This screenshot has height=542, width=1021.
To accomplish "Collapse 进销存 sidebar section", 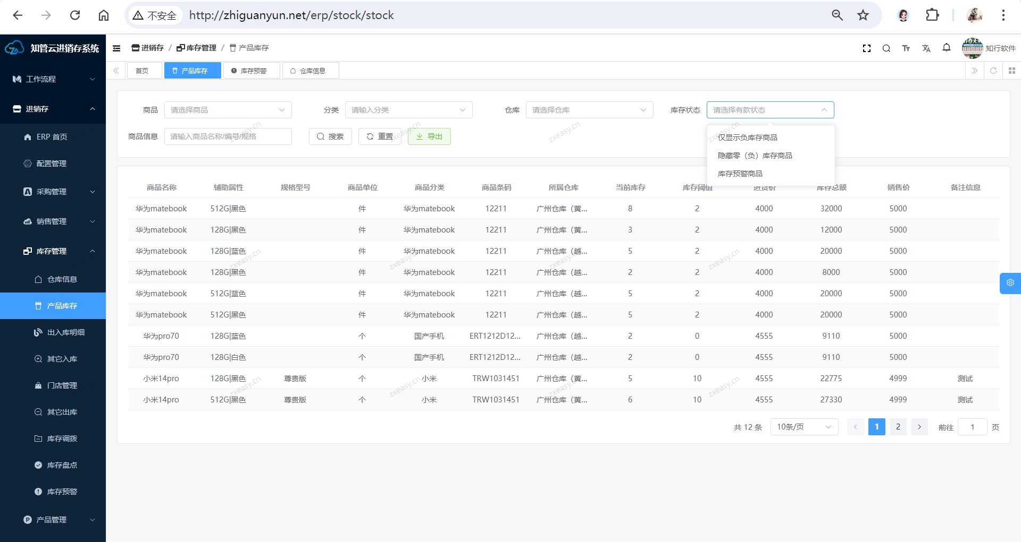I will (x=53, y=109).
